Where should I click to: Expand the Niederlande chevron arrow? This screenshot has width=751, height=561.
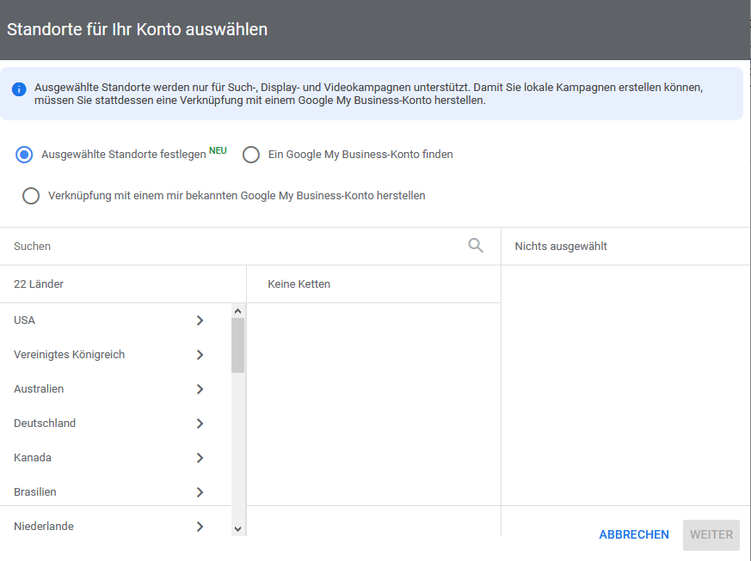(x=200, y=527)
